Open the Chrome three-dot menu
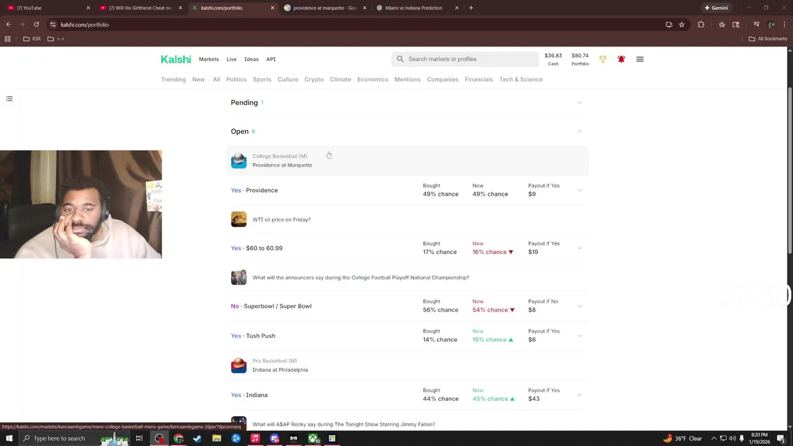This screenshot has height=446, width=793. (x=785, y=25)
